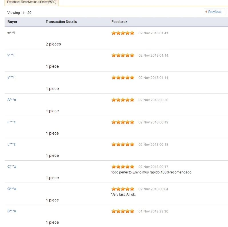Click the five stars beside 02 Nov 2018 00:20
This screenshot has width=228, height=227.
click(123, 100)
